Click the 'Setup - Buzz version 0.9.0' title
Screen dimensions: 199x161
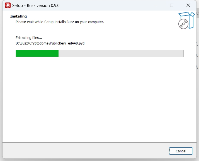coord(36,6)
